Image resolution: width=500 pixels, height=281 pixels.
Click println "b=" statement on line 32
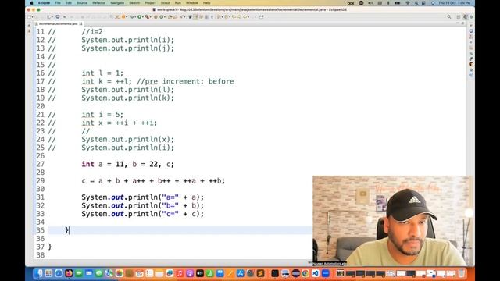click(142, 206)
